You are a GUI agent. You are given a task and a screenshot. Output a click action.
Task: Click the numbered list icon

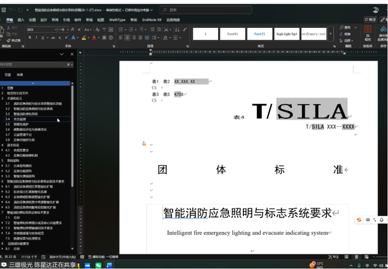click(x=131, y=29)
